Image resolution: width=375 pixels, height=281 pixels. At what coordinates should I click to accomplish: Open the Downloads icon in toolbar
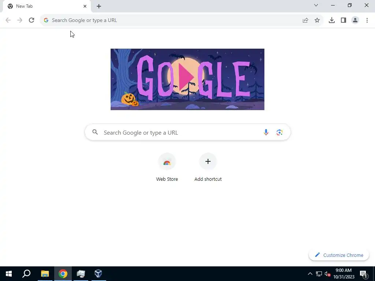tap(331, 20)
